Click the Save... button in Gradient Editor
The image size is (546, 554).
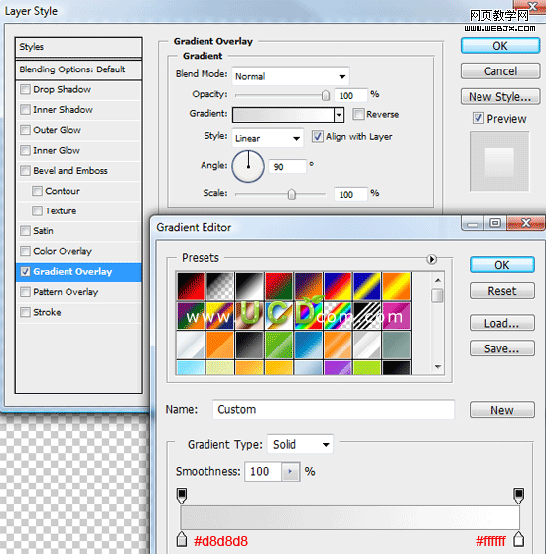tap(502, 348)
